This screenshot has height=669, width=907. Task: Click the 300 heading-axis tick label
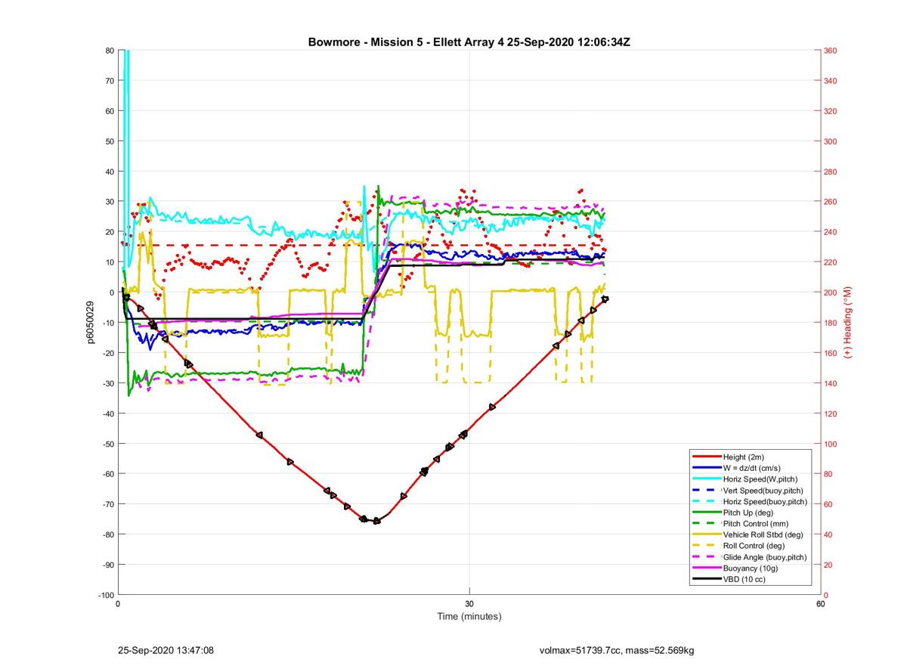tap(831, 141)
